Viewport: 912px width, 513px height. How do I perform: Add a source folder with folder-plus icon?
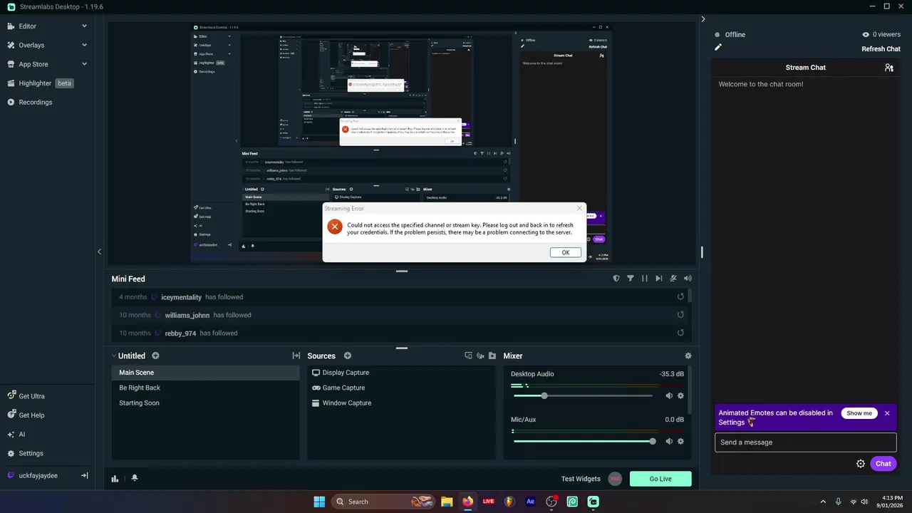(x=492, y=356)
